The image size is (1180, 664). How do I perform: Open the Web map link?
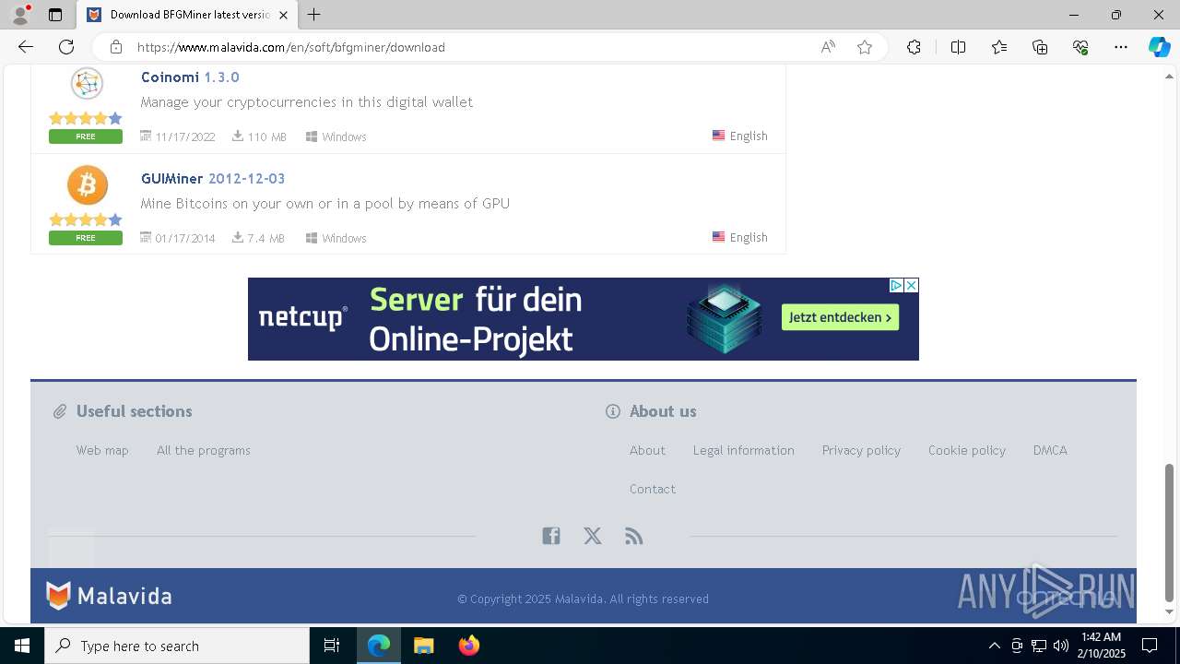pos(102,450)
